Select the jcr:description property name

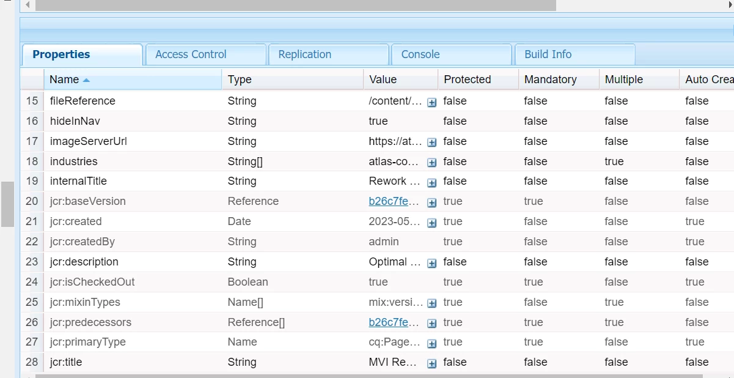coord(84,262)
